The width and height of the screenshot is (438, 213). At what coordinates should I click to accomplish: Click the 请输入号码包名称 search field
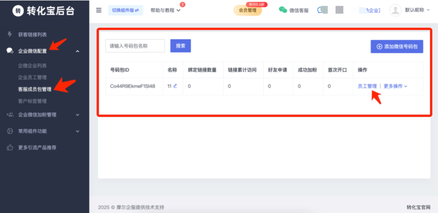[x=135, y=46]
